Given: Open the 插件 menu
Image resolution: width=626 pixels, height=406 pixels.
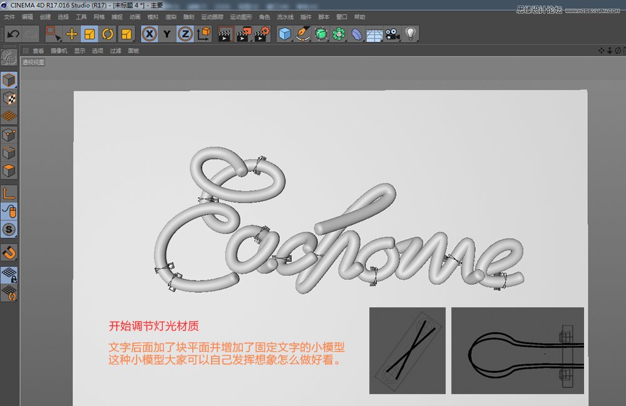Looking at the screenshot, I should [x=306, y=17].
